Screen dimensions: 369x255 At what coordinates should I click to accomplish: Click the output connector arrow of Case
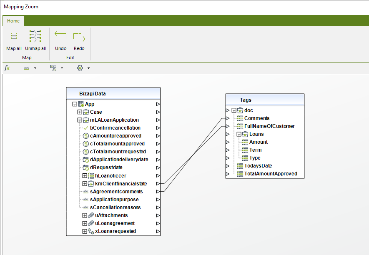coord(158,112)
